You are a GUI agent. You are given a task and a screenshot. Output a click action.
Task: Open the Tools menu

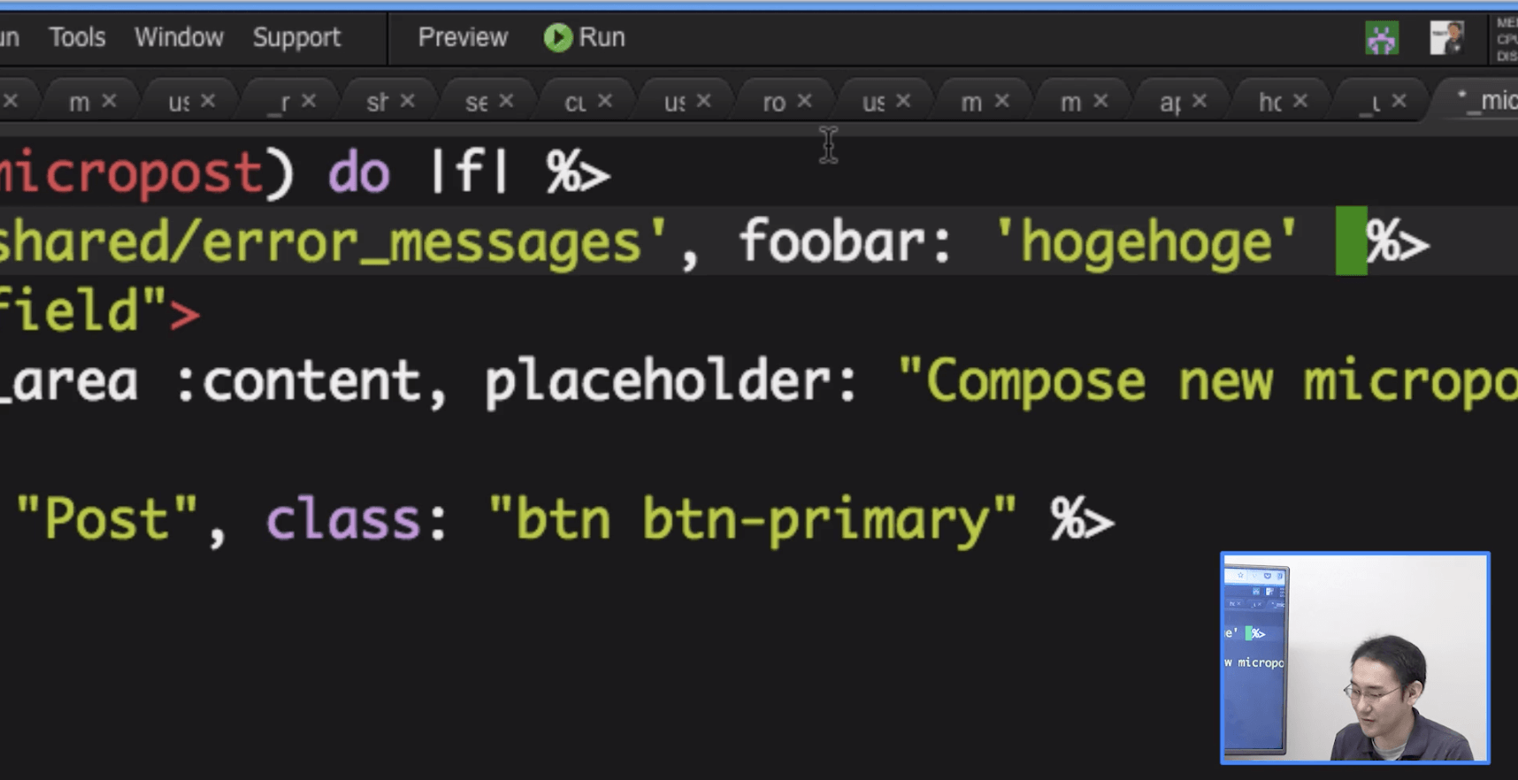coord(77,37)
